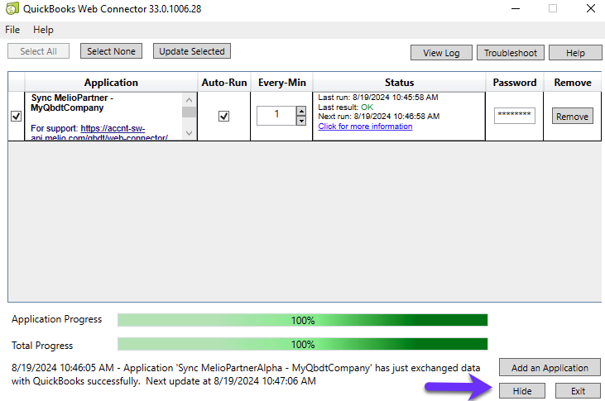Click the Remove column header
This screenshot has width=605, height=401.
(573, 83)
